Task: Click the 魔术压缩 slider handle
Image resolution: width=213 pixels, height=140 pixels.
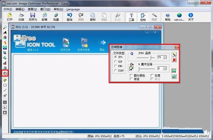Action: coord(139,69)
